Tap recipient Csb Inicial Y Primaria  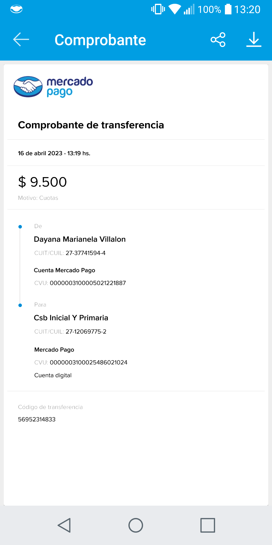tap(71, 318)
